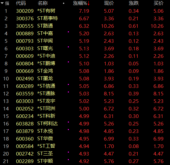Click magenta marker beside ST曙光
The width and height of the screenshot is (170, 165).
point(69,47)
